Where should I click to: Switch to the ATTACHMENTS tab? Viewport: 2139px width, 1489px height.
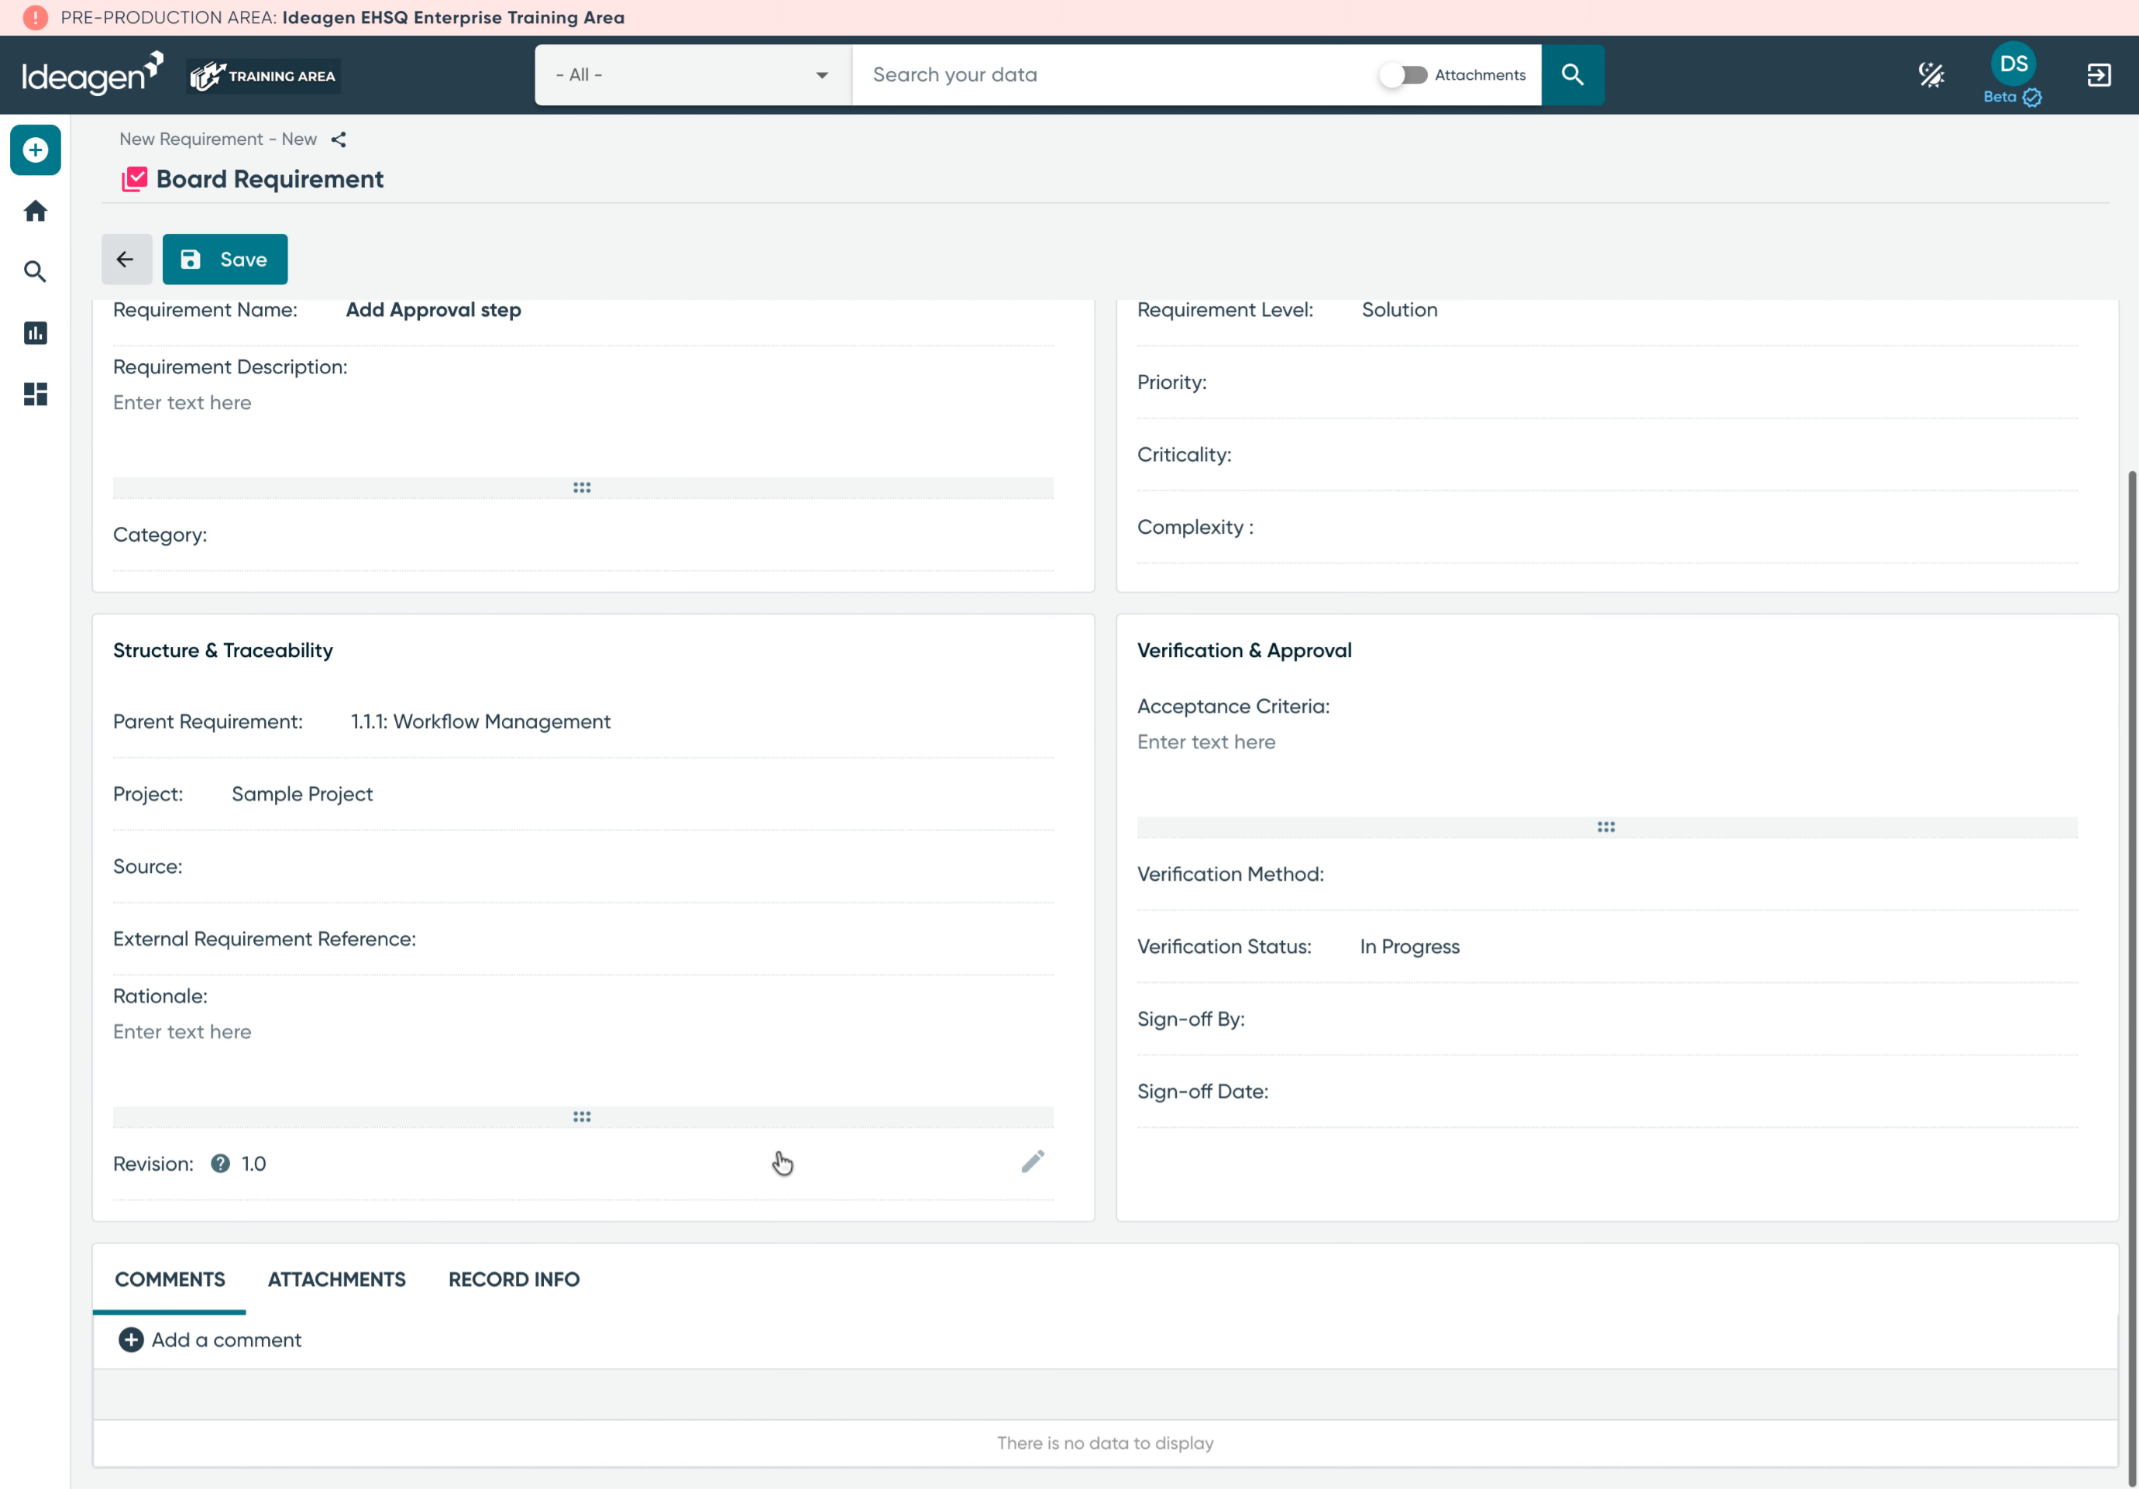(x=337, y=1281)
